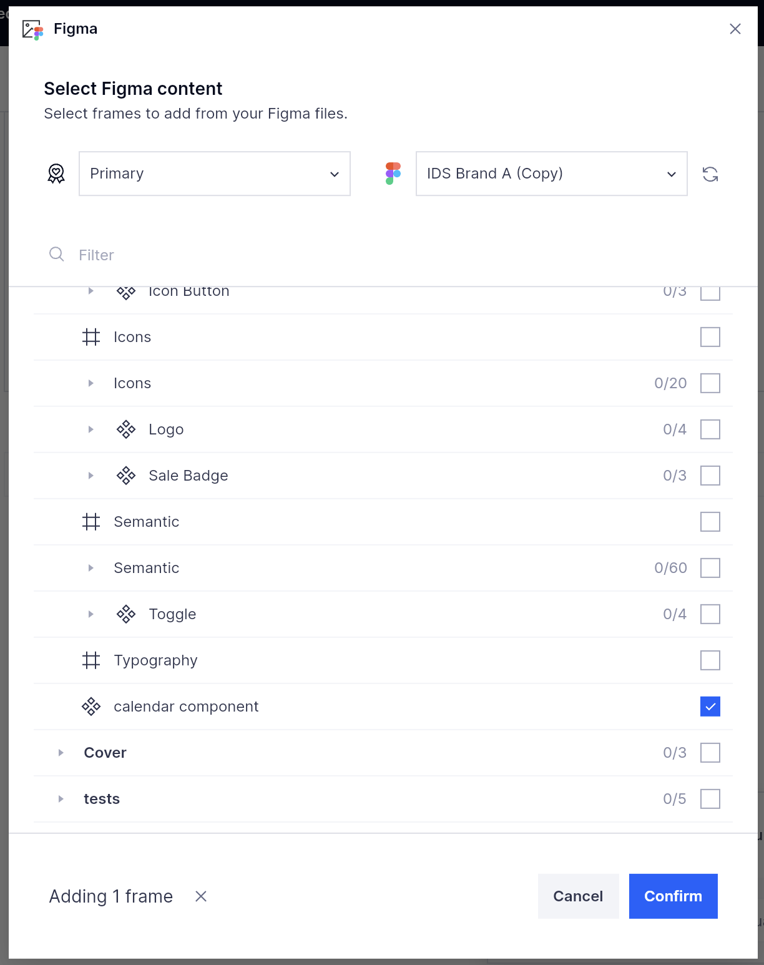The width and height of the screenshot is (764, 965).
Task: Click the component icon beside calendar component
Action: (x=91, y=706)
